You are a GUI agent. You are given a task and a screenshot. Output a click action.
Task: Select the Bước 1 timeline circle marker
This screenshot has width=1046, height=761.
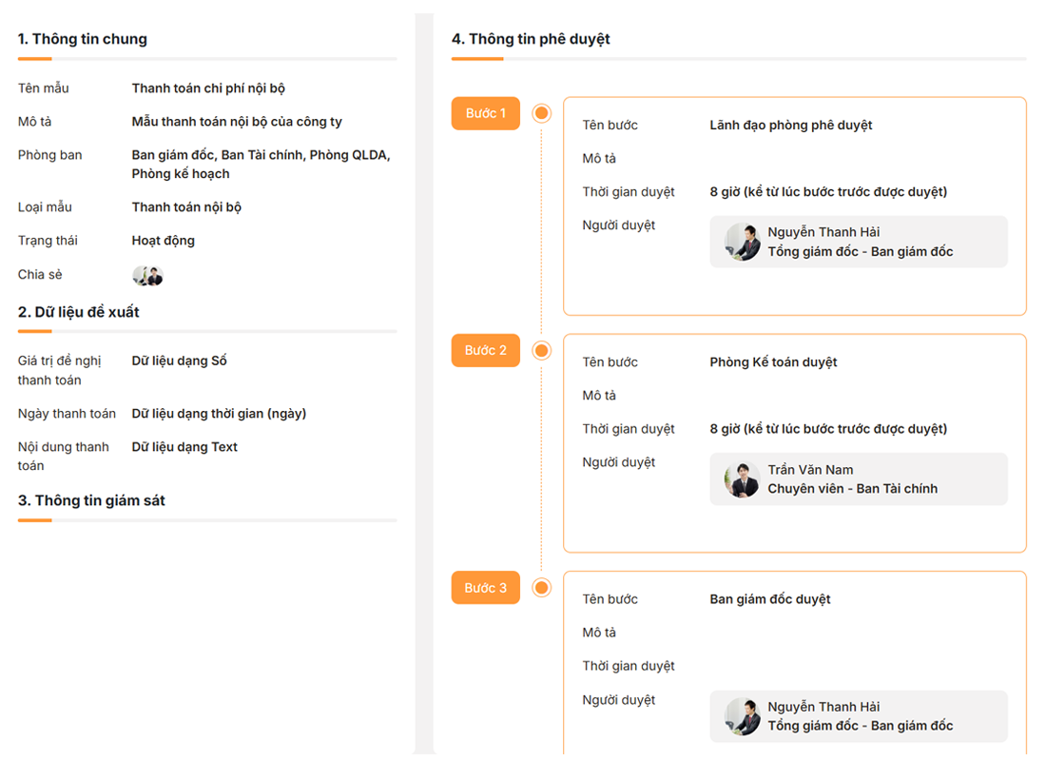(x=542, y=114)
